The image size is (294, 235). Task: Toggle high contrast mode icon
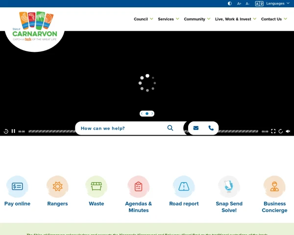point(229,3)
